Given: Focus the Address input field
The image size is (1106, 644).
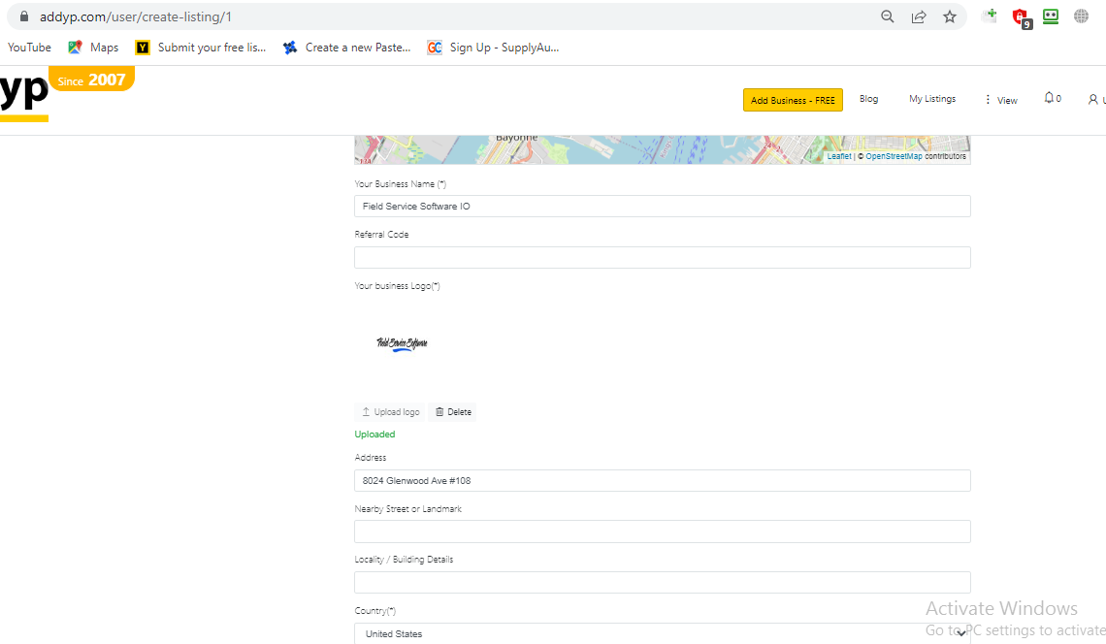Looking at the screenshot, I should (x=663, y=480).
